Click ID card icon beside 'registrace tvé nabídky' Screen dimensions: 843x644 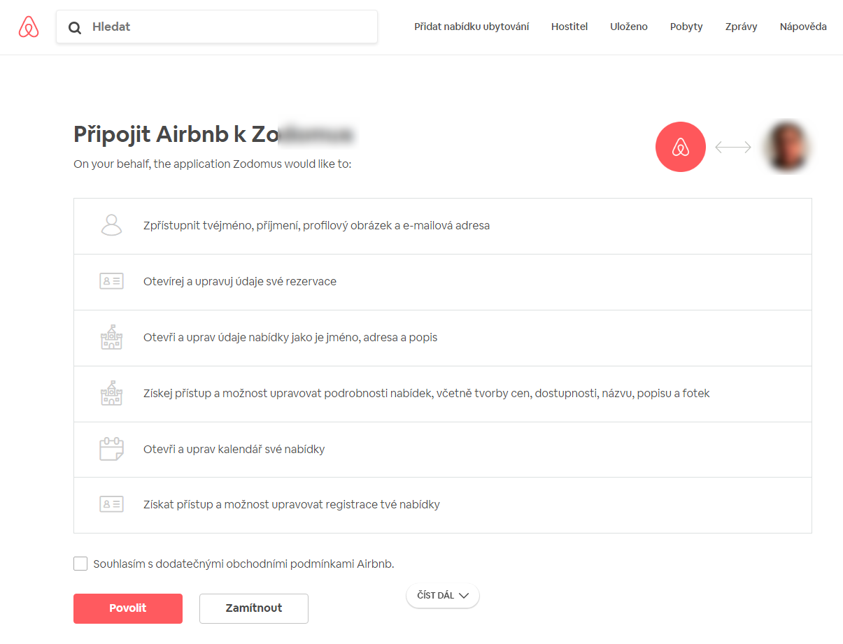[x=111, y=504]
